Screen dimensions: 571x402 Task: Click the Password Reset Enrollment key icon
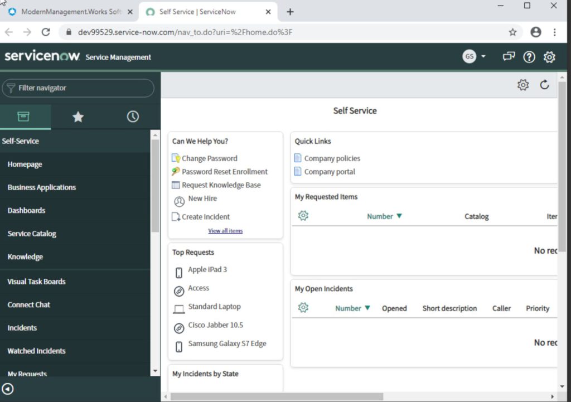tap(176, 171)
